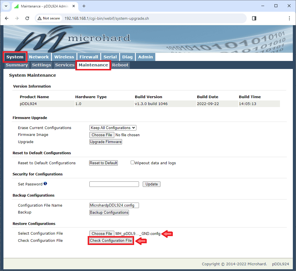Click the Not secure warning icon
Viewport: 296px width, 271px height.
click(x=40, y=18)
